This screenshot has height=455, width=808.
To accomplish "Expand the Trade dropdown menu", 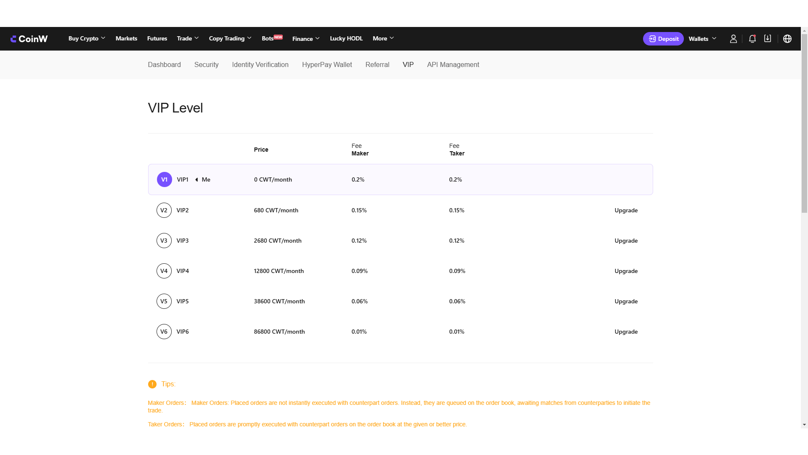I will pyautogui.click(x=188, y=38).
